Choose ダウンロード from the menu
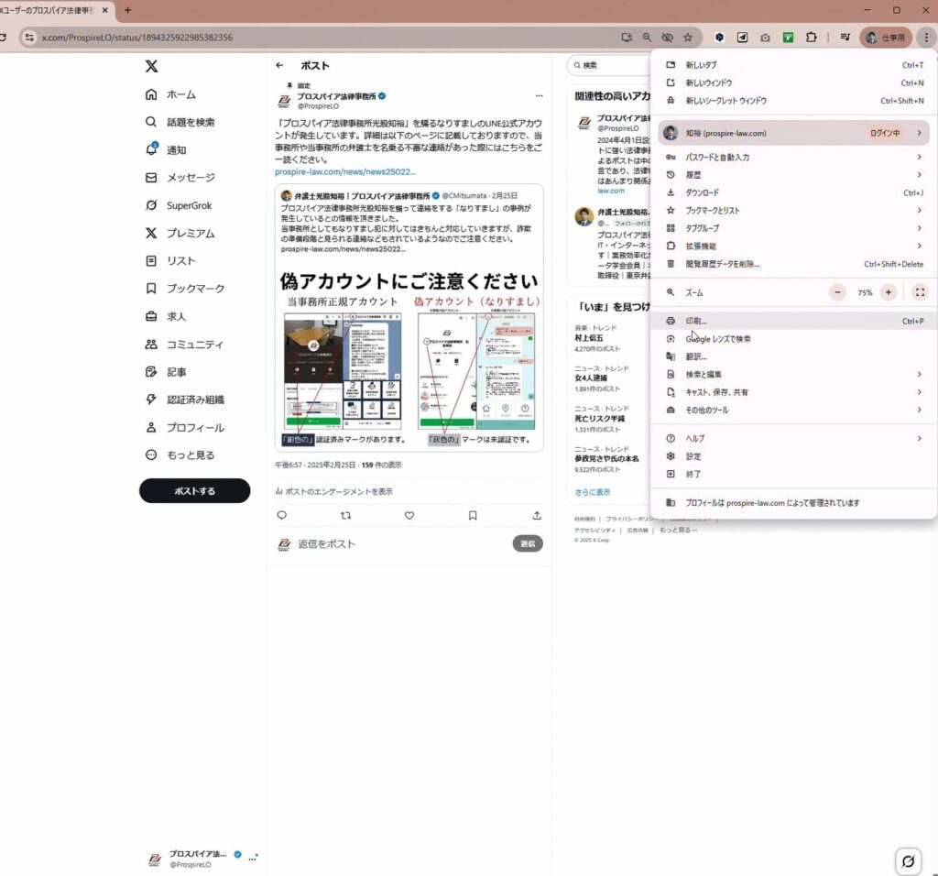This screenshot has width=938, height=876. 793,192
